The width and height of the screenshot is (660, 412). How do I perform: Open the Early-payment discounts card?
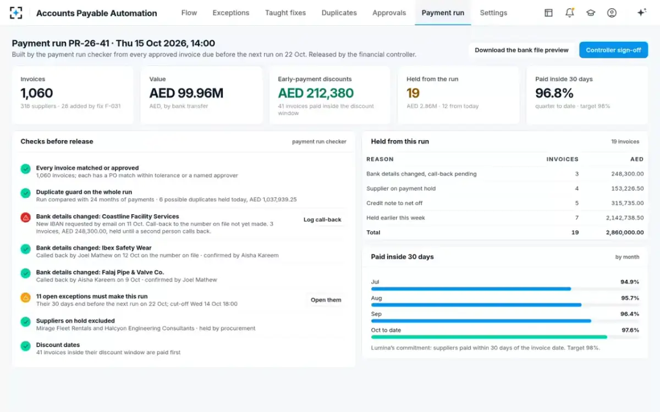[330, 95]
